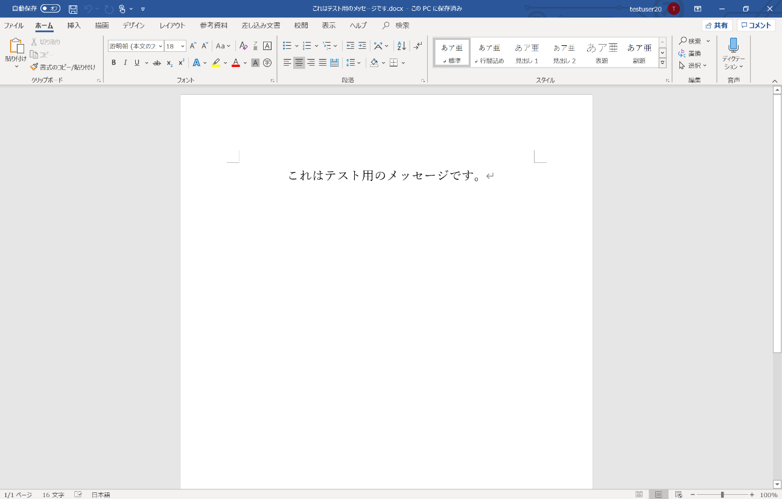Click the bulleted list icon
Viewport: 782px width, 499px height.
(x=287, y=46)
